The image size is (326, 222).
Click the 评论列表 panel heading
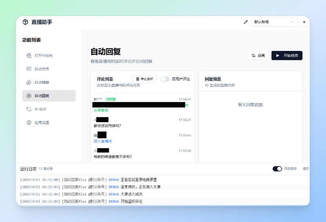(x=105, y=79)
